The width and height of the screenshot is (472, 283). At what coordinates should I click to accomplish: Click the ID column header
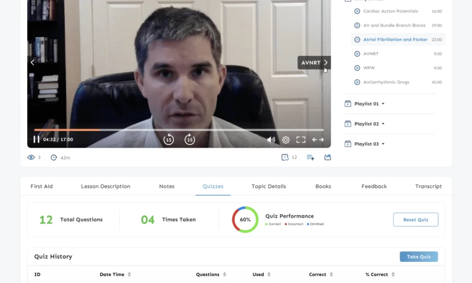(x=37, y=274)
